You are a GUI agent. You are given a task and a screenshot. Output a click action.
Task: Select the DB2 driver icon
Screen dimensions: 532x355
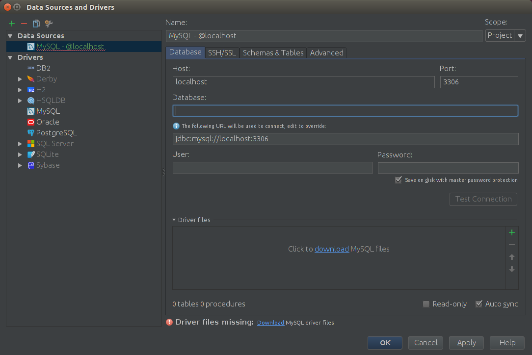31,68
